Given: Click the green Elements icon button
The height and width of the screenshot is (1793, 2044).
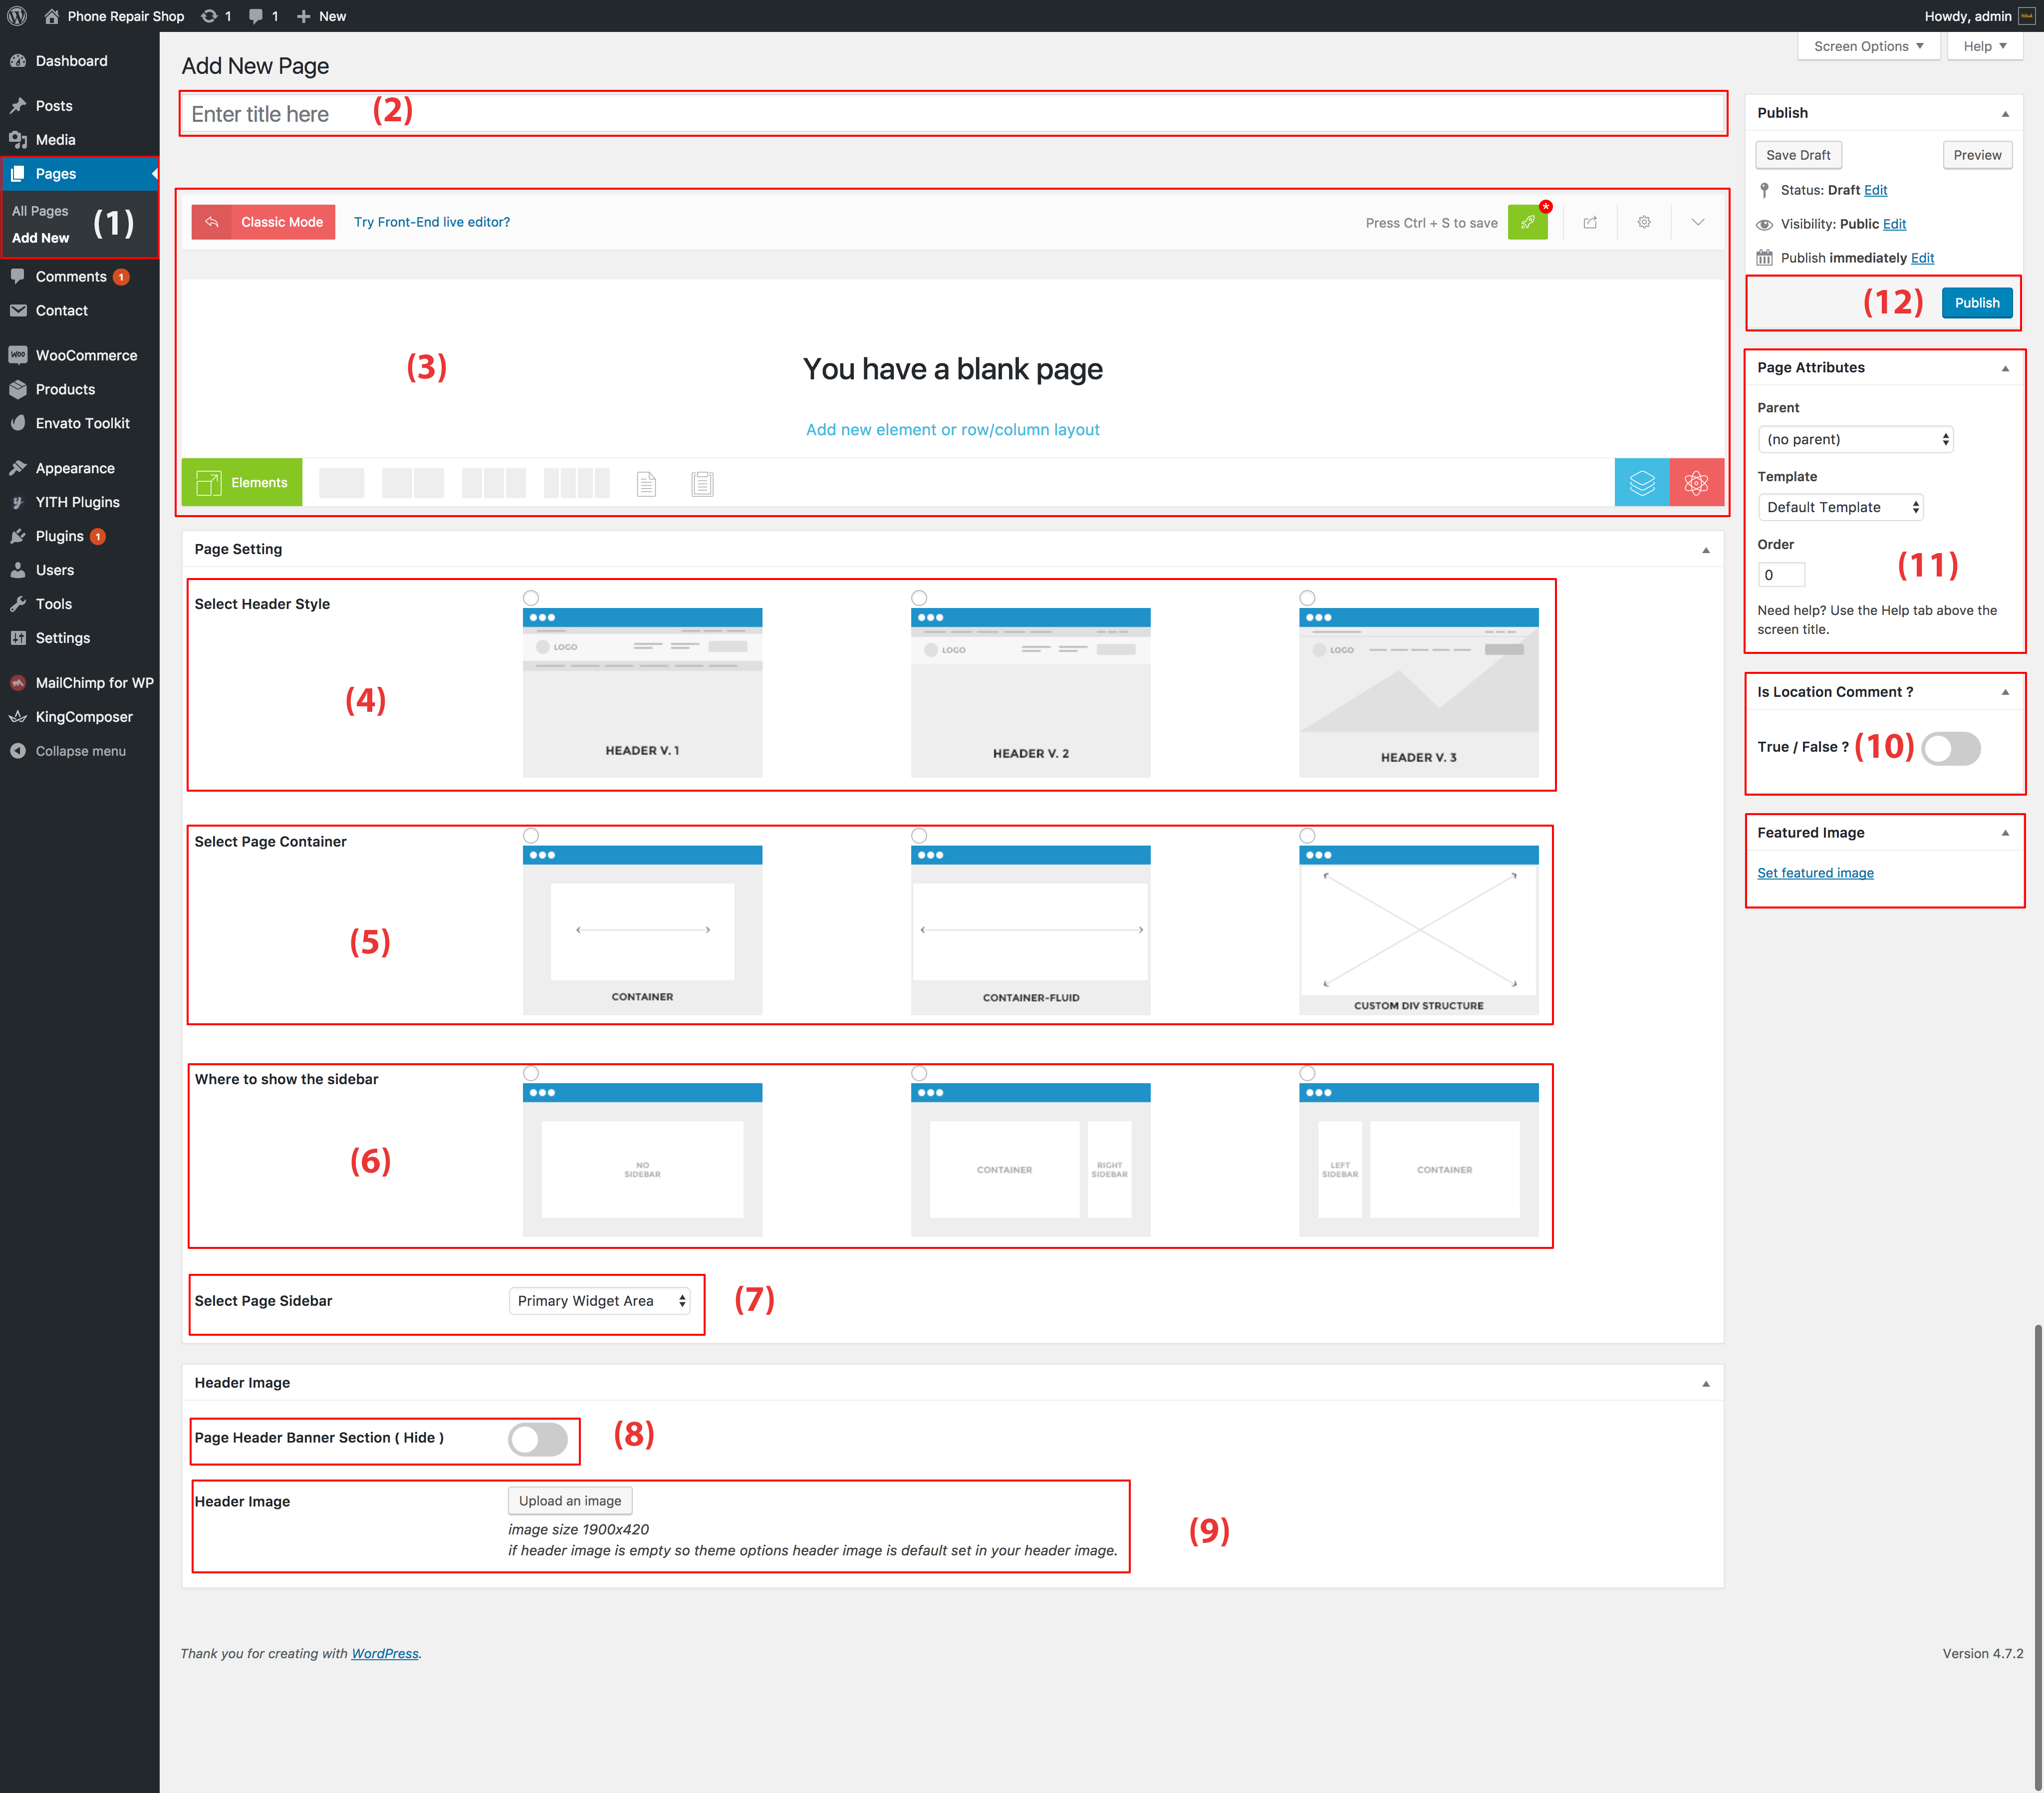Looking at the screenshot, I should [x=241, y=483].
